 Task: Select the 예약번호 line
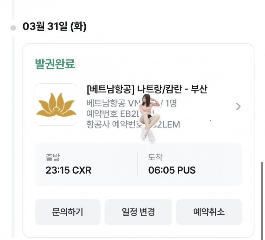coord(114,114)
